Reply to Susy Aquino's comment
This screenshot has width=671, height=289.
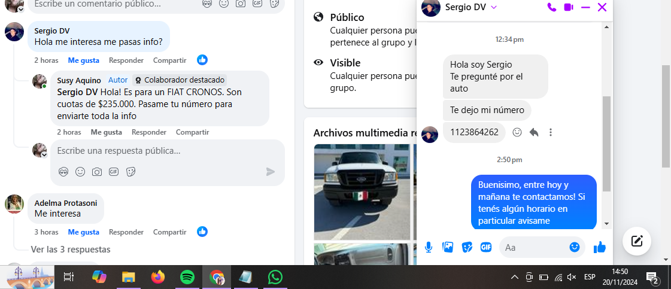pyautogui.click(x=149, y=132)
